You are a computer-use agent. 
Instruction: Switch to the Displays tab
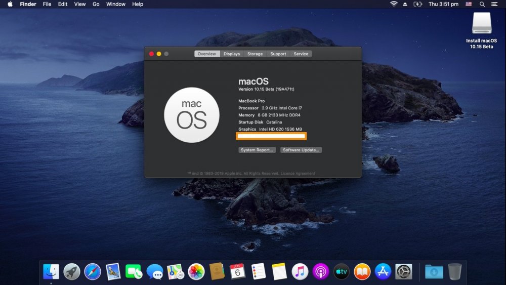pos(232,54)
